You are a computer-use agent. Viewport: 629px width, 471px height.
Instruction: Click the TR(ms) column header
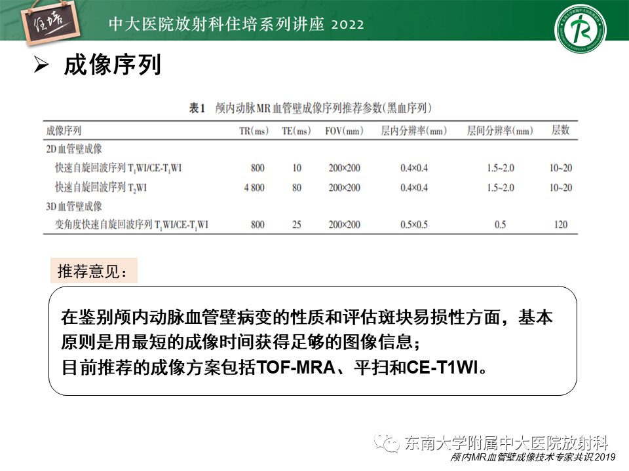(x=254, y=131)
